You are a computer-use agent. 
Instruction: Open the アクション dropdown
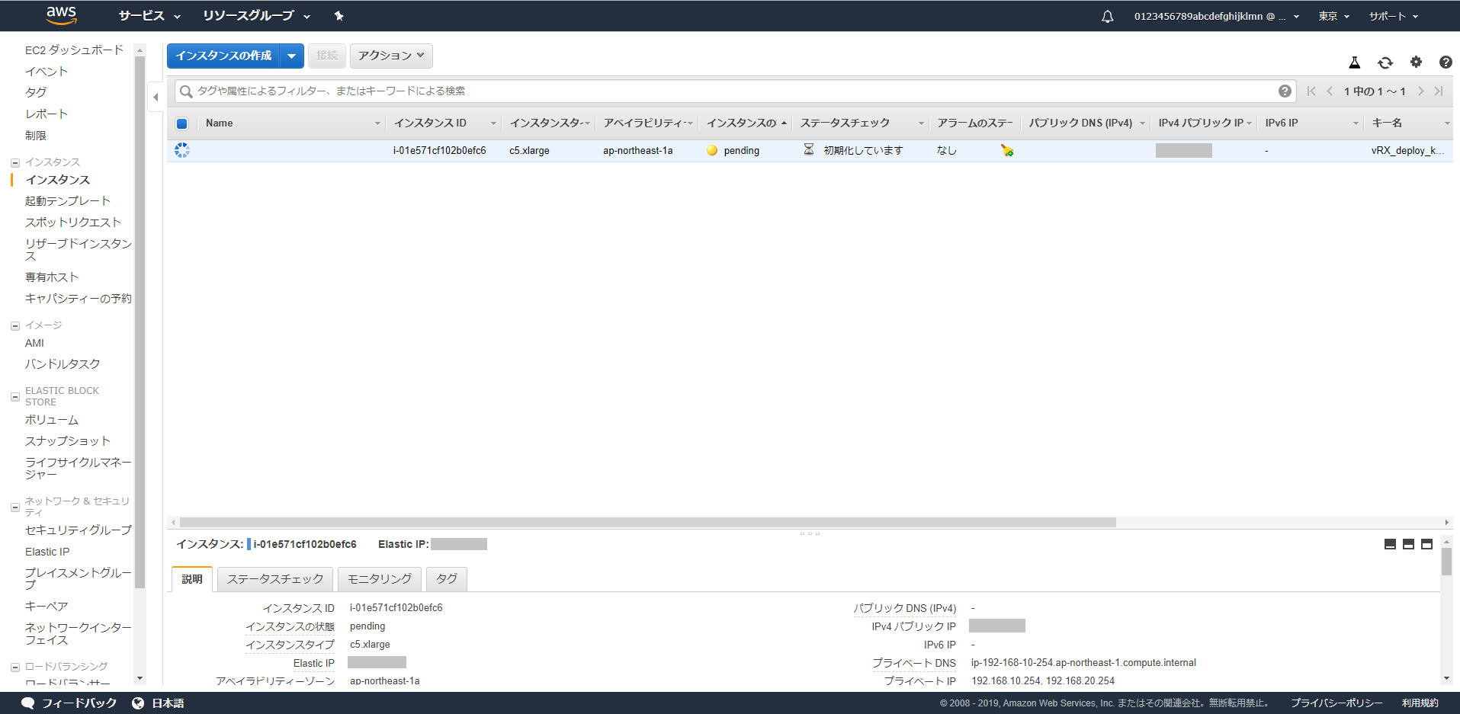click(390, 56)
